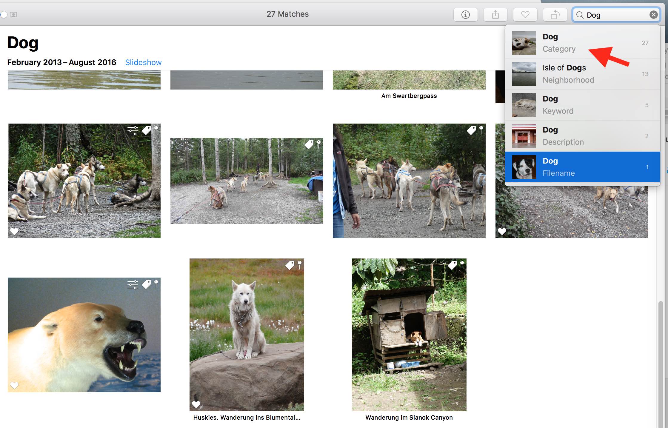Select Dog Keyword search suggestion
668x428 pixels.
click(582, 105)
